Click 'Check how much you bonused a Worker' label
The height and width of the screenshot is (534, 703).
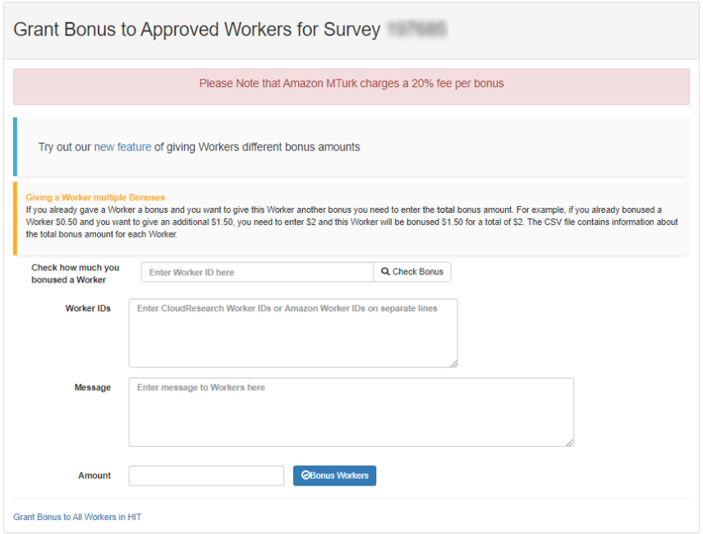[x=75, y=274]
